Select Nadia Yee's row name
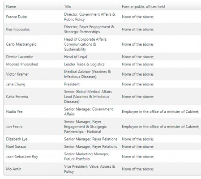The width and height of the screenshot is (201, 179). [x=14, y=111]
